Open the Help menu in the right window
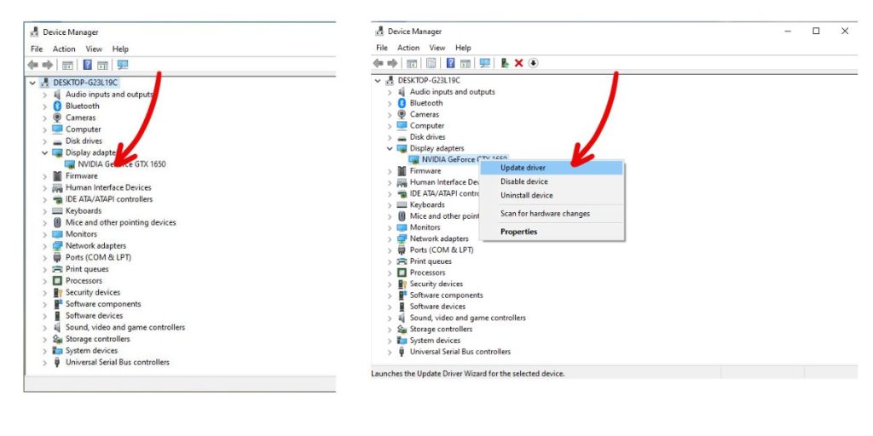This screenshot has height=436, width=873. click(463, 48)
